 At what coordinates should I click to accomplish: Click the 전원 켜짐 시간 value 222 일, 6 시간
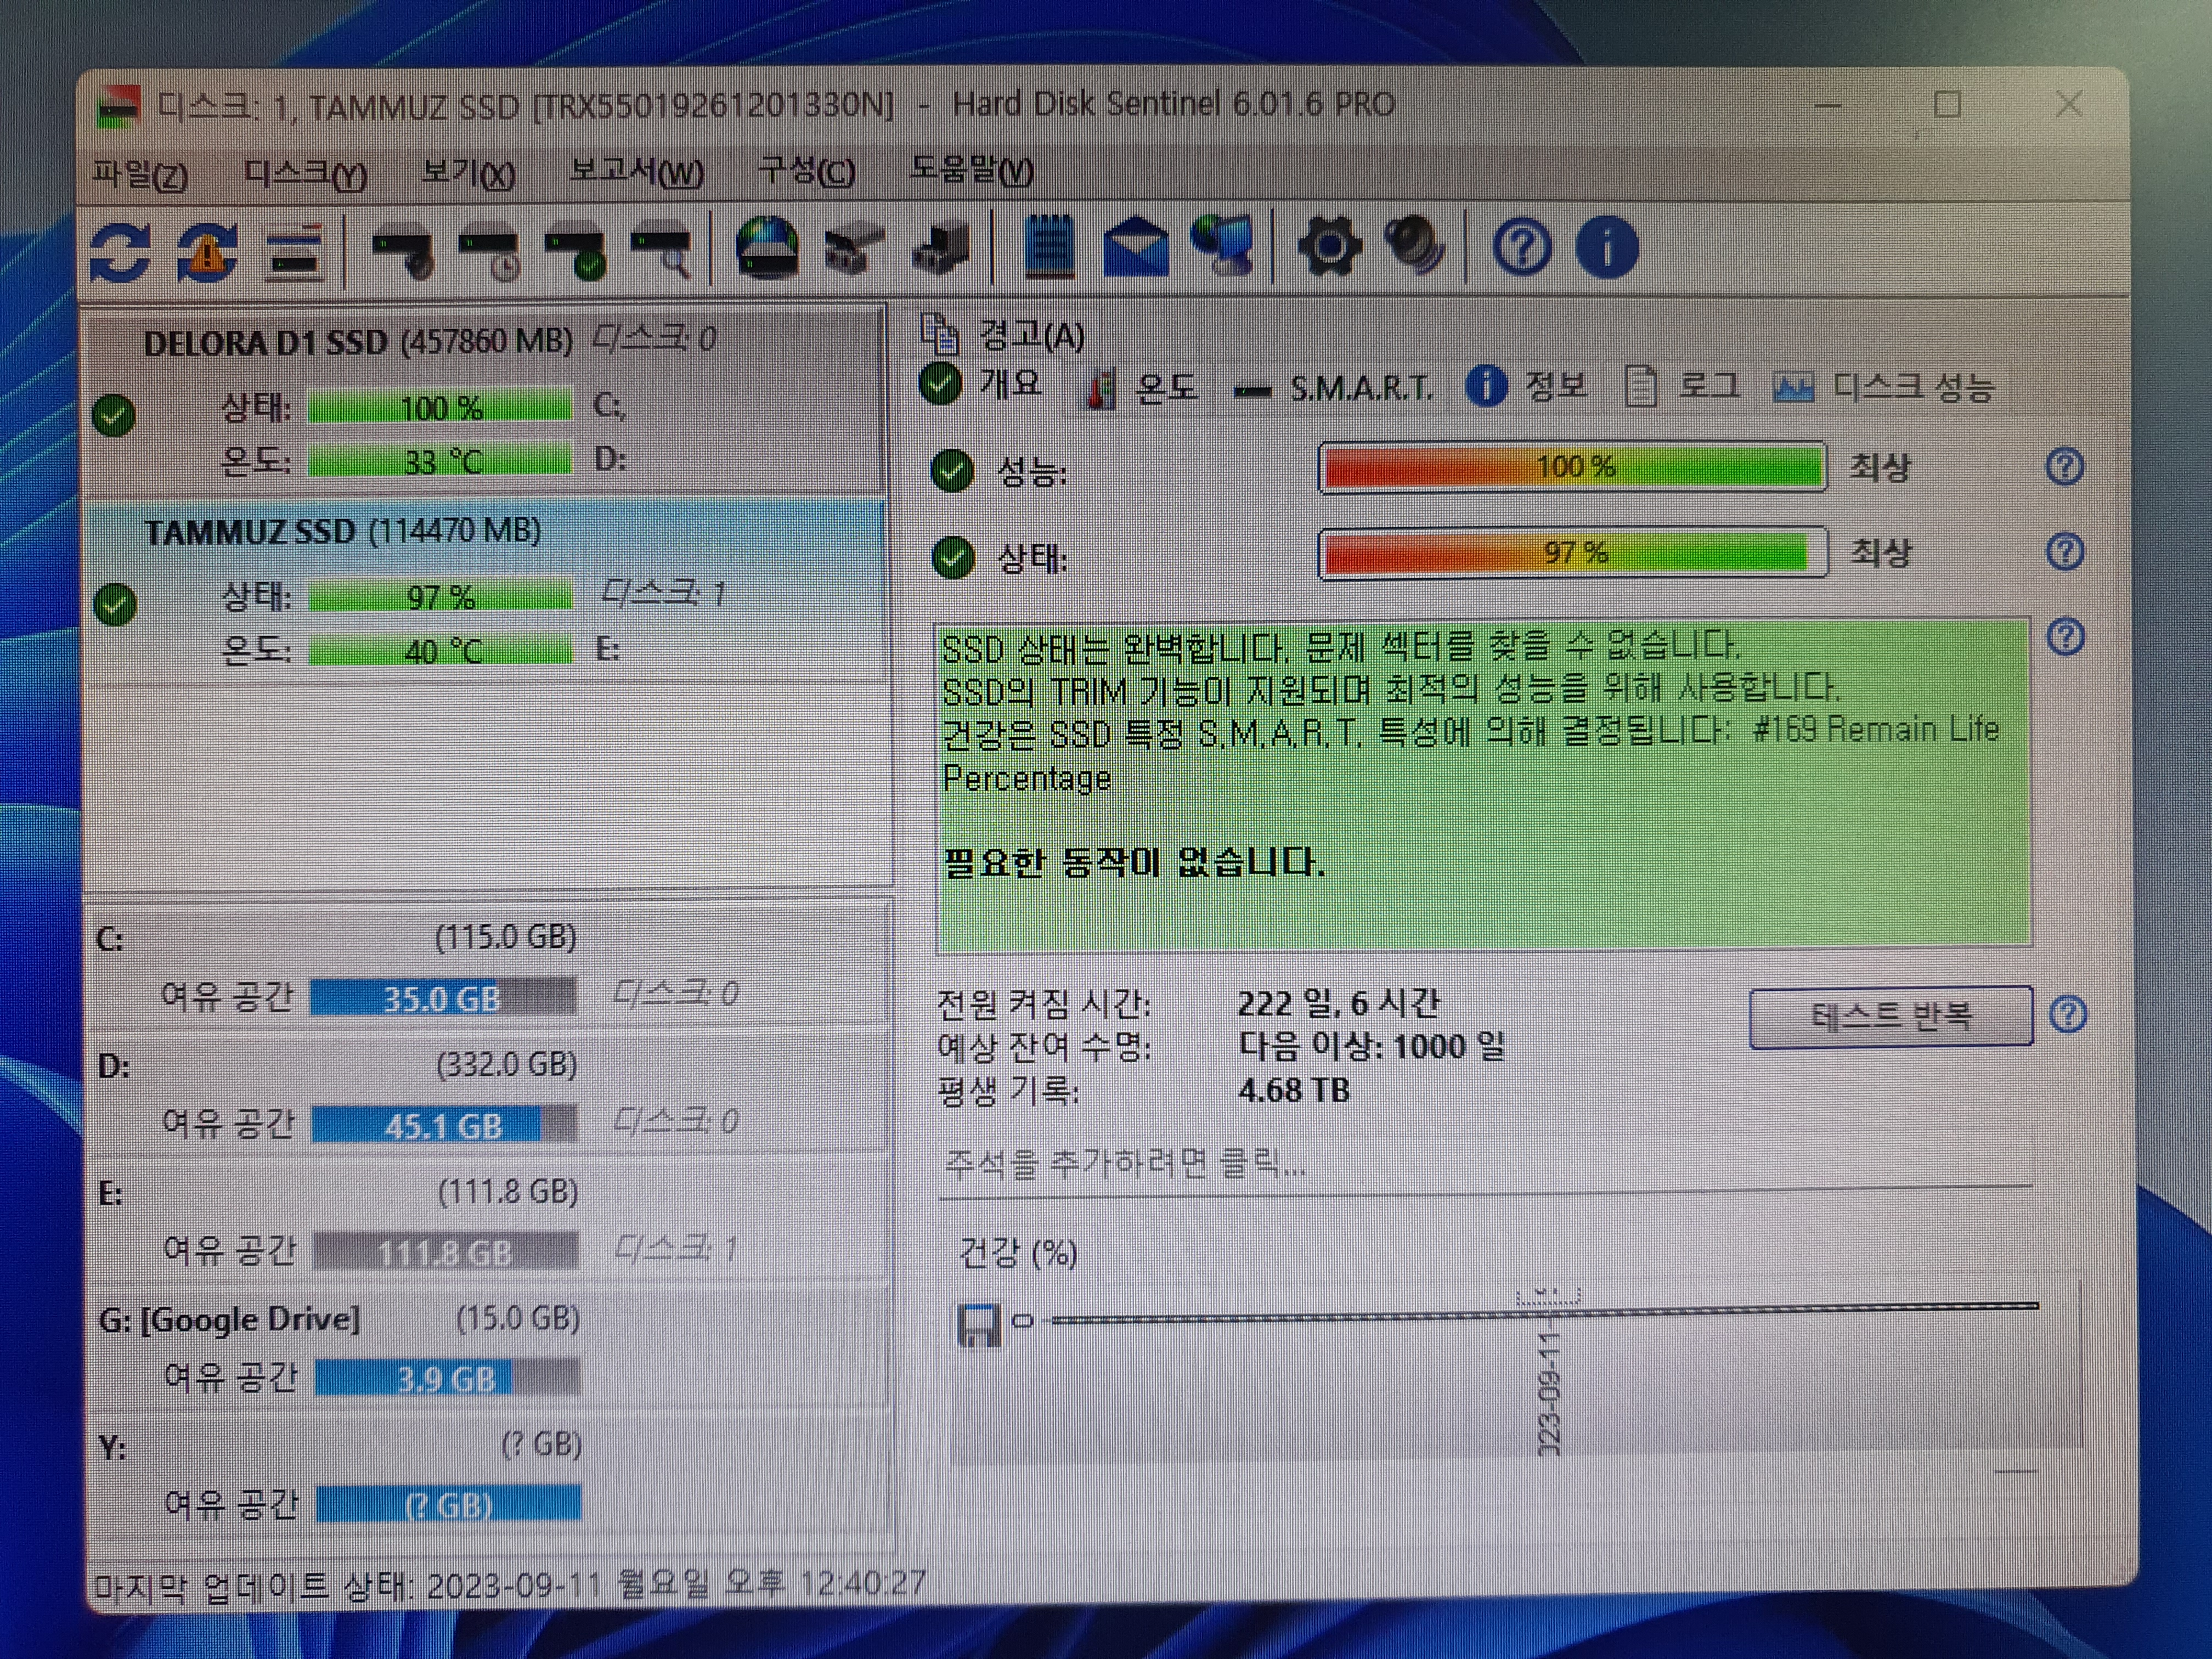tap(1339, 1003)
